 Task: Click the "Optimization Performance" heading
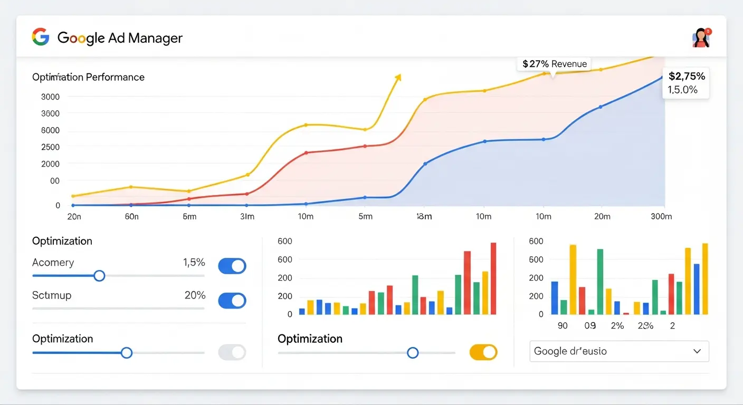(x=88, y=77)
